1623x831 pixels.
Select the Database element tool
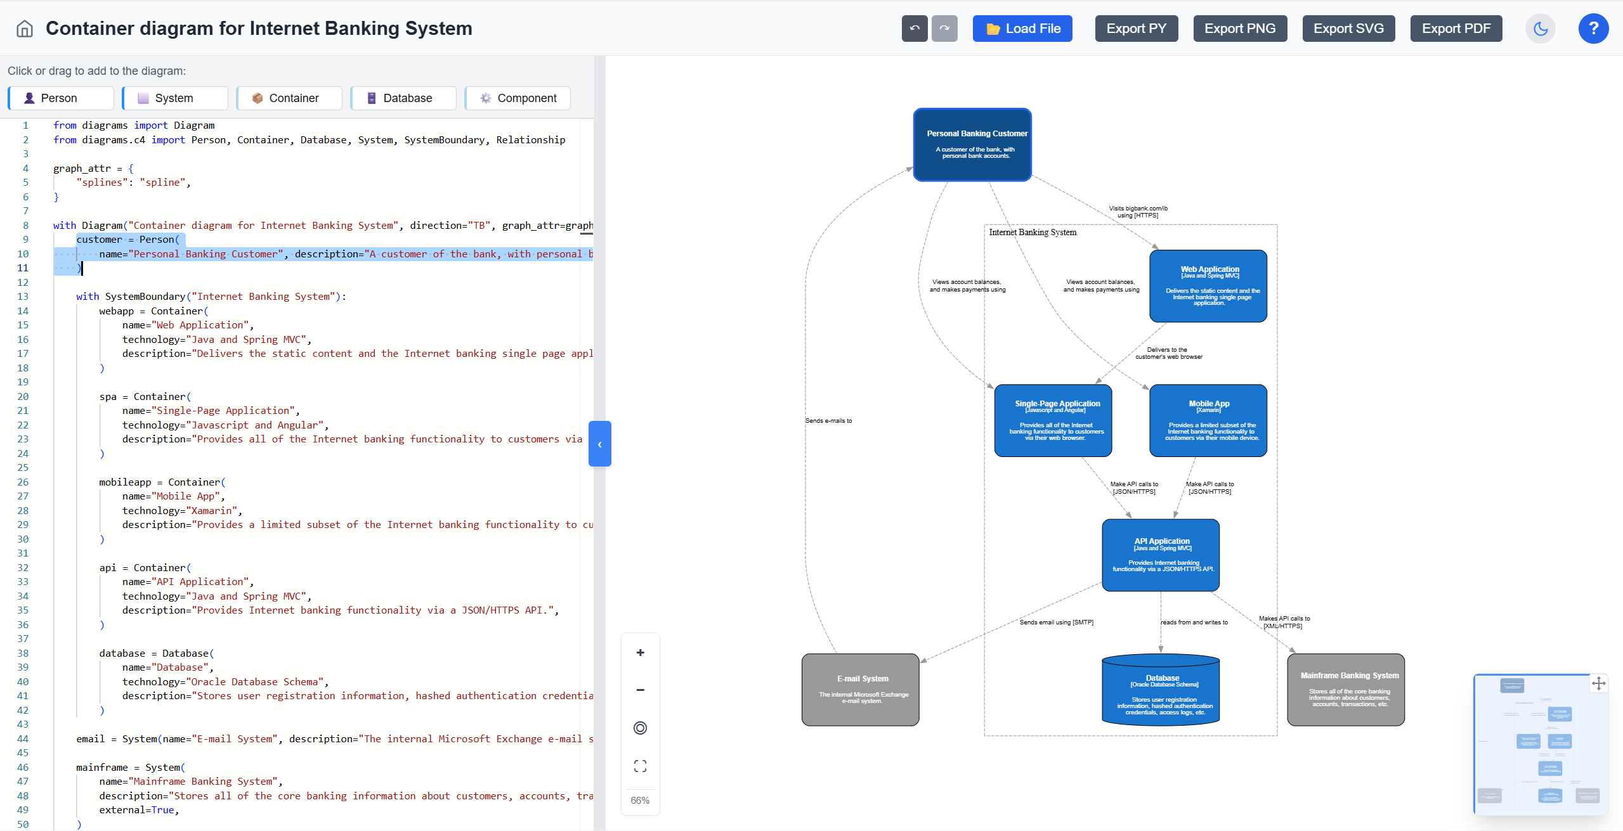(403, 98)
